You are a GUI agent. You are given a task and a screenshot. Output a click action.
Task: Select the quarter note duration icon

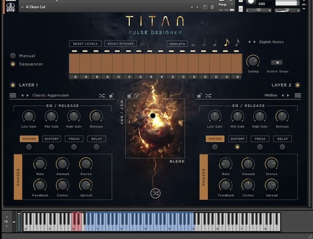coord(215,43)
